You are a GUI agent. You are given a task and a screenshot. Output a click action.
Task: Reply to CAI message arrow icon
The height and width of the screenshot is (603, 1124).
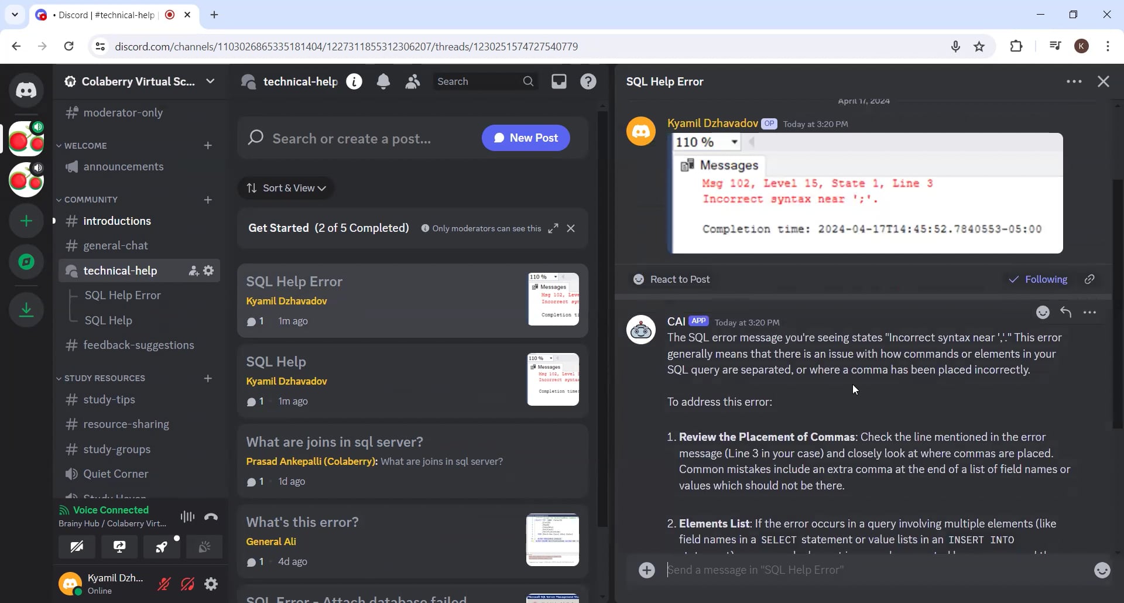click(1066, 313)
